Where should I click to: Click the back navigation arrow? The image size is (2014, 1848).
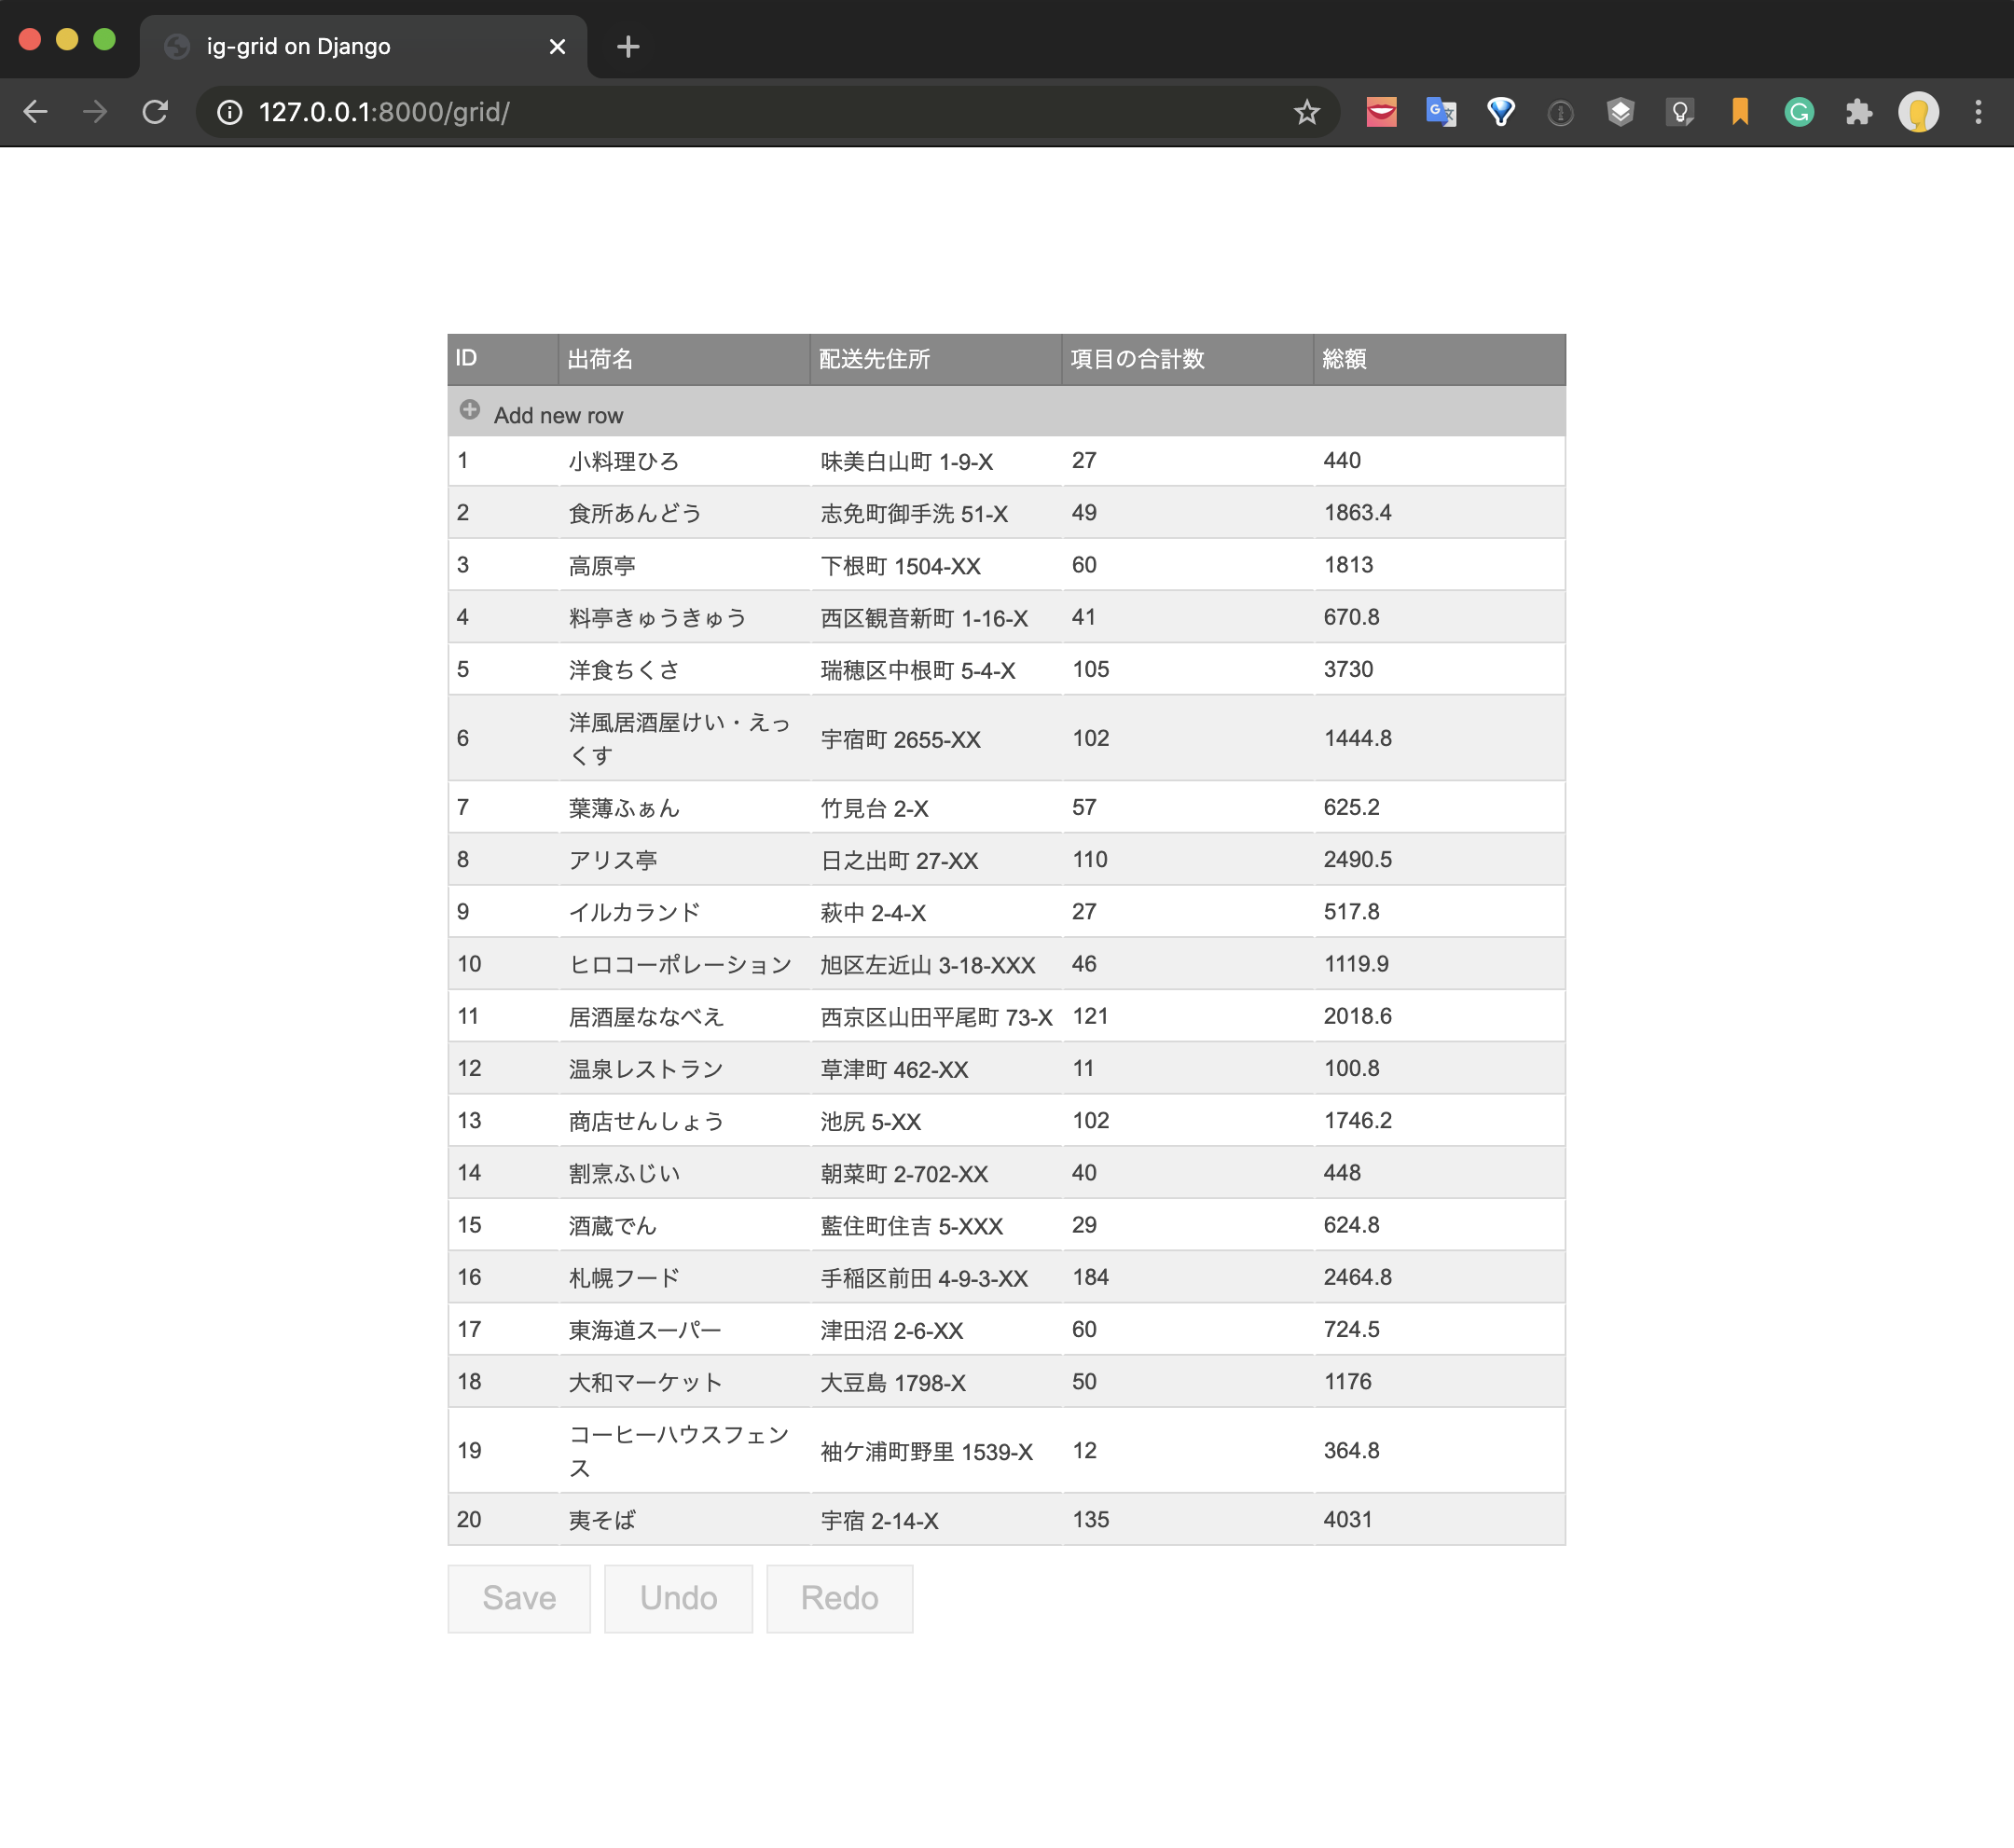(36, 112)
